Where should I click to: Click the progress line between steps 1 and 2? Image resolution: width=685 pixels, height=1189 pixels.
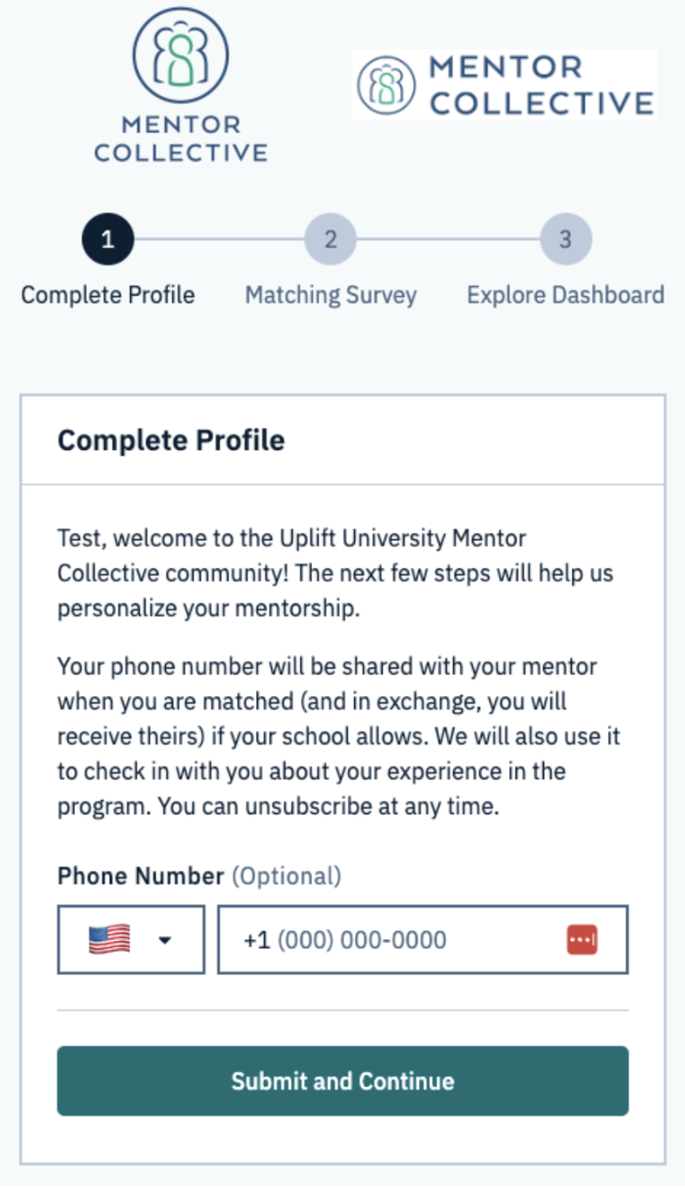click(219, 240)
